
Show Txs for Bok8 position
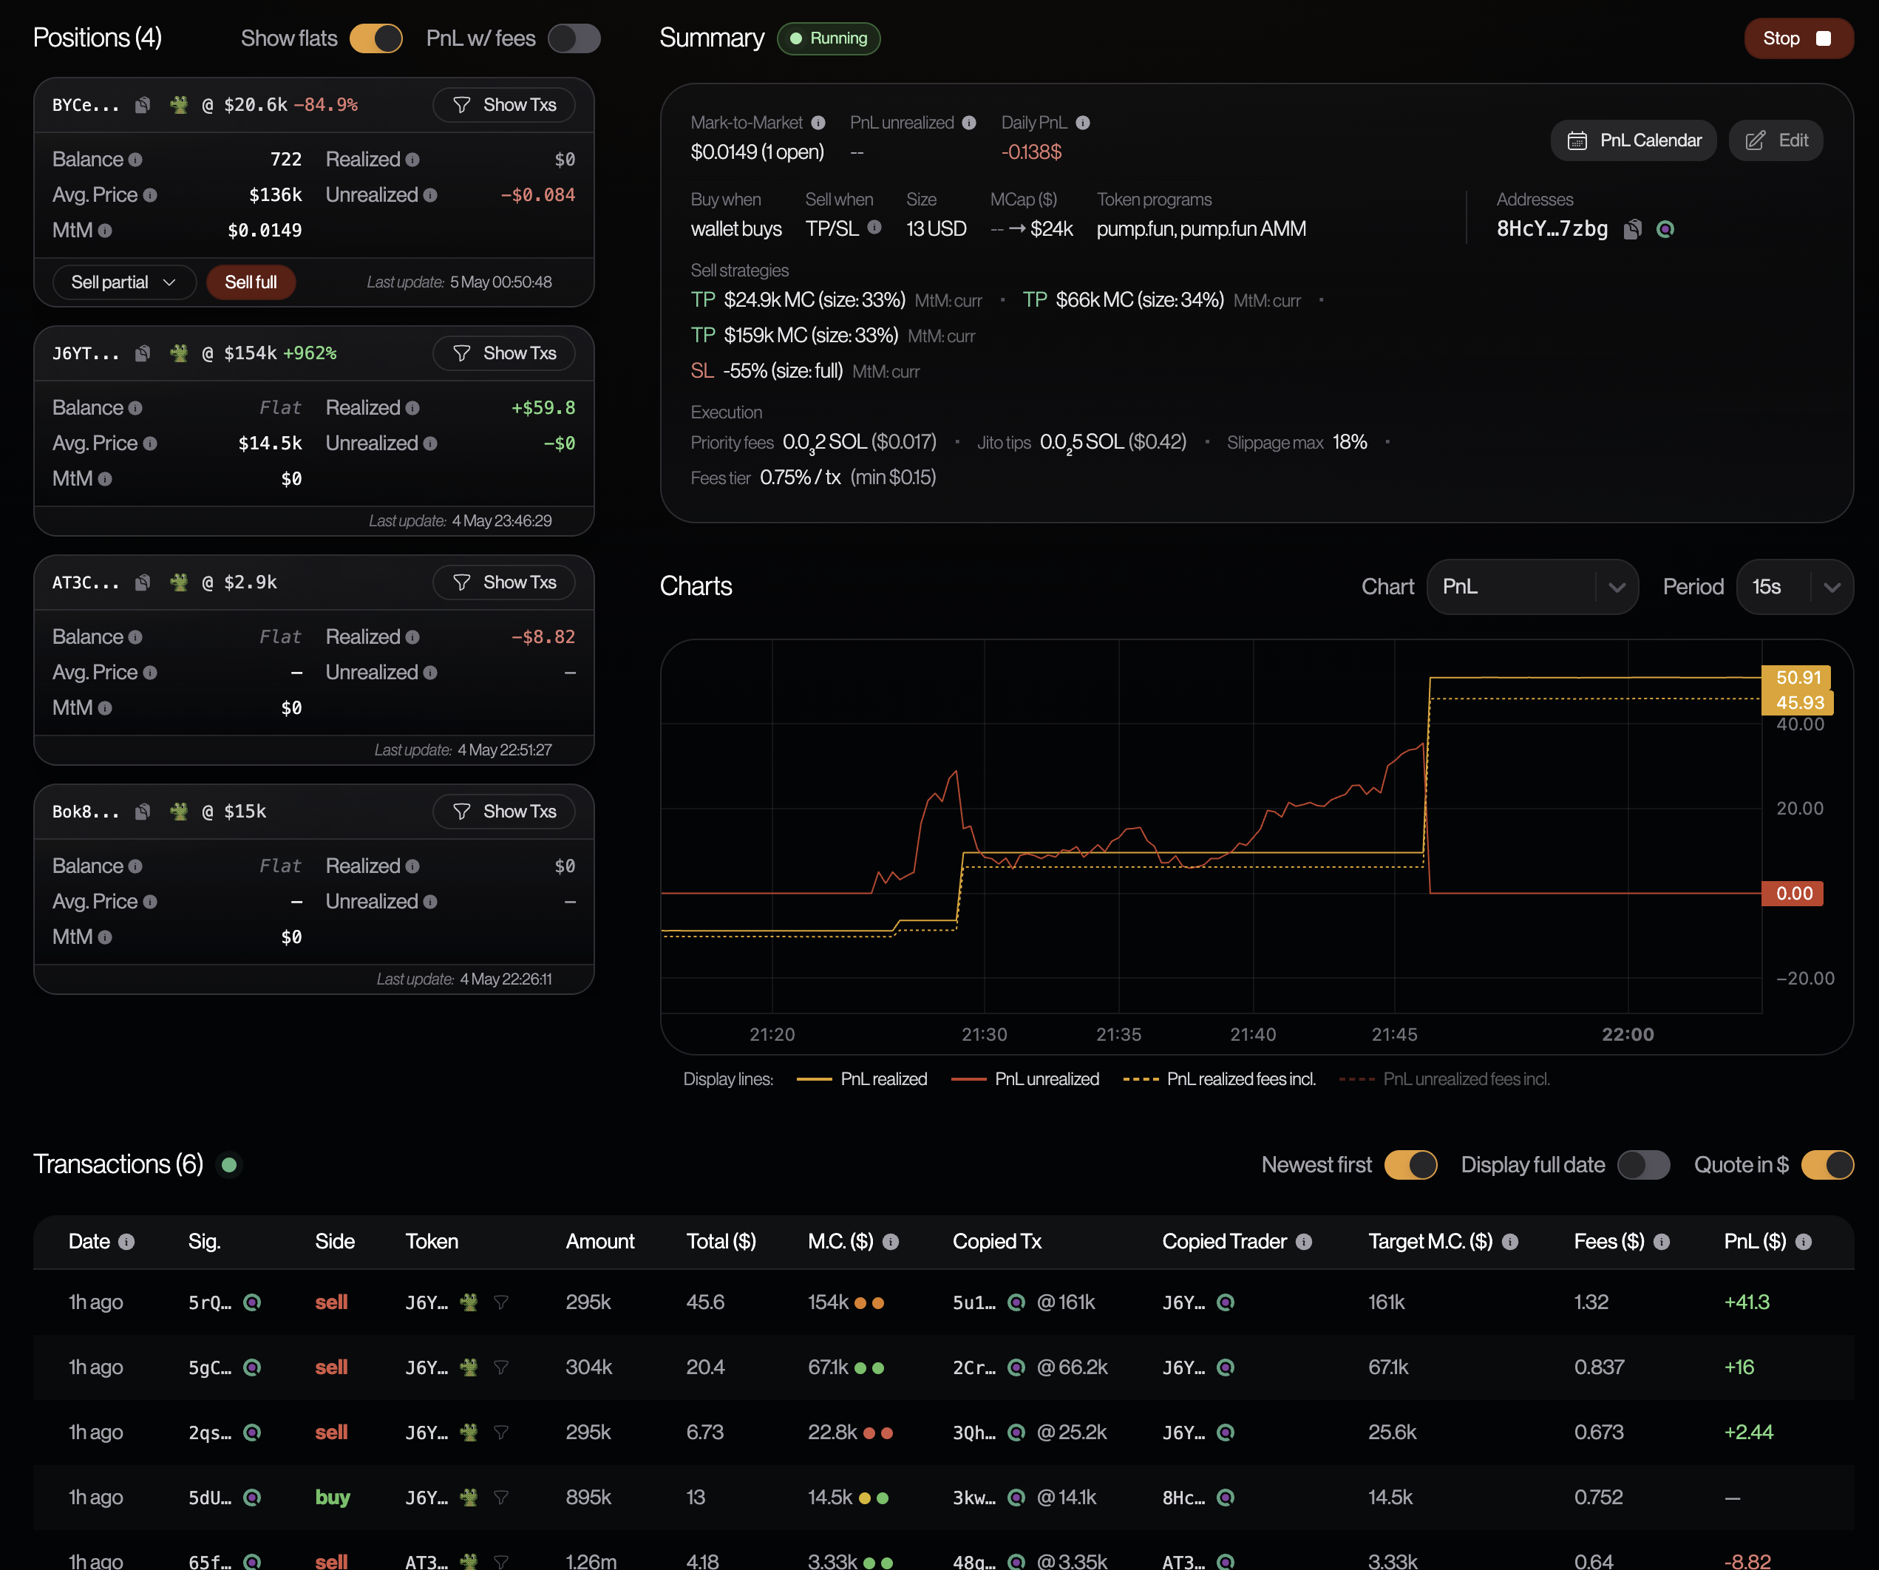click(x=503, y=812)
